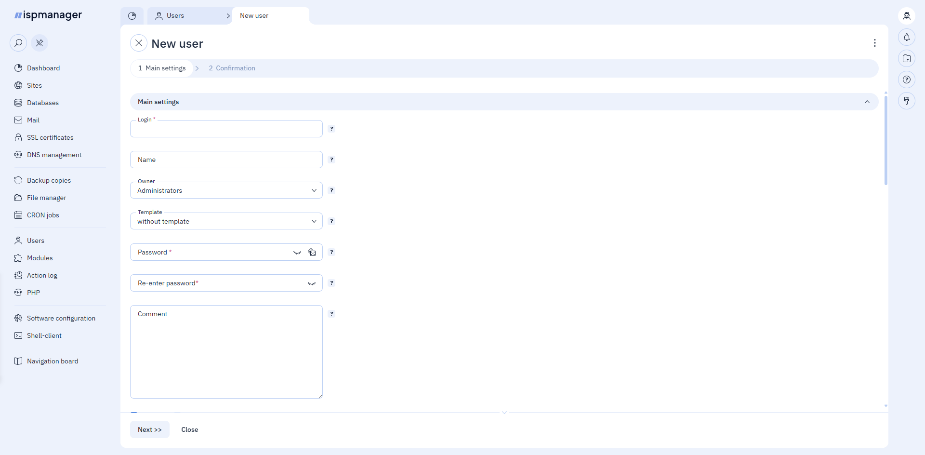Show help for Name field
This screenshot has height=455, width=925.
(331, 160)
